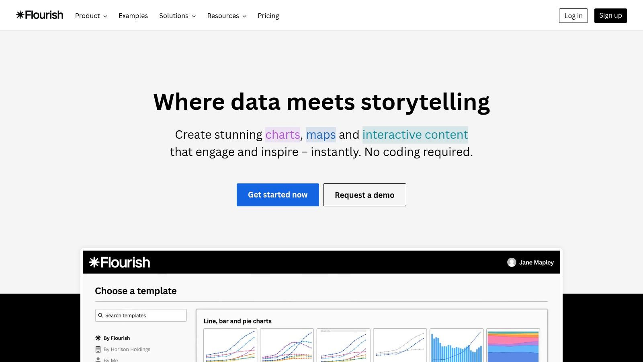
Task: Expand the Product dropdown menu
Action: [91, 16]
